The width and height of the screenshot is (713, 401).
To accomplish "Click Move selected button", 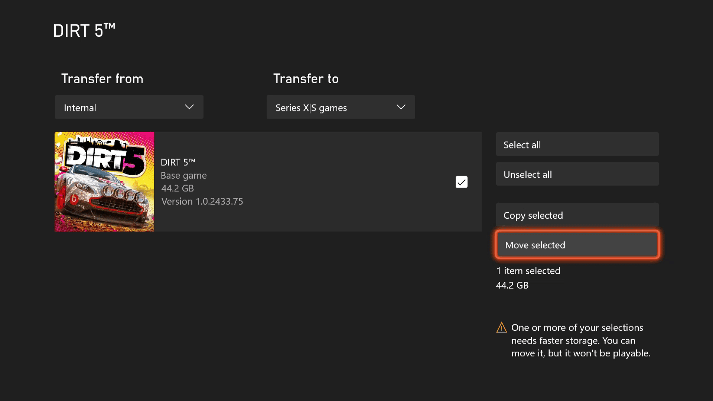I will (x=578, y=245).
